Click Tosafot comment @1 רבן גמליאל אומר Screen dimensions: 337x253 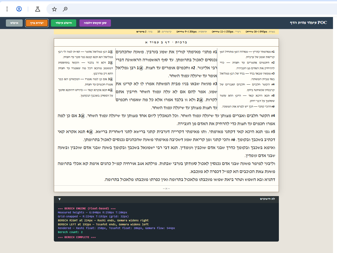85,54
